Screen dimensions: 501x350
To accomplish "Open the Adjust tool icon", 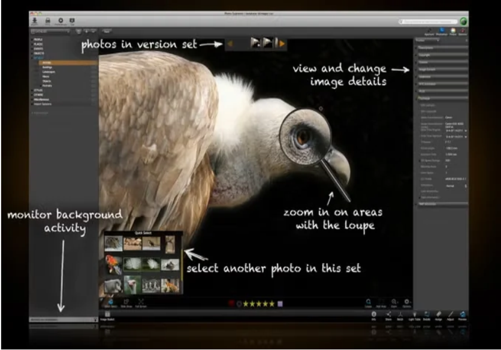I will point(451,316).
